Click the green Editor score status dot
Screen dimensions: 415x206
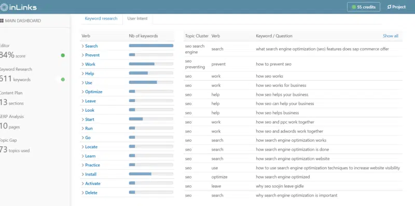point(63,55)
